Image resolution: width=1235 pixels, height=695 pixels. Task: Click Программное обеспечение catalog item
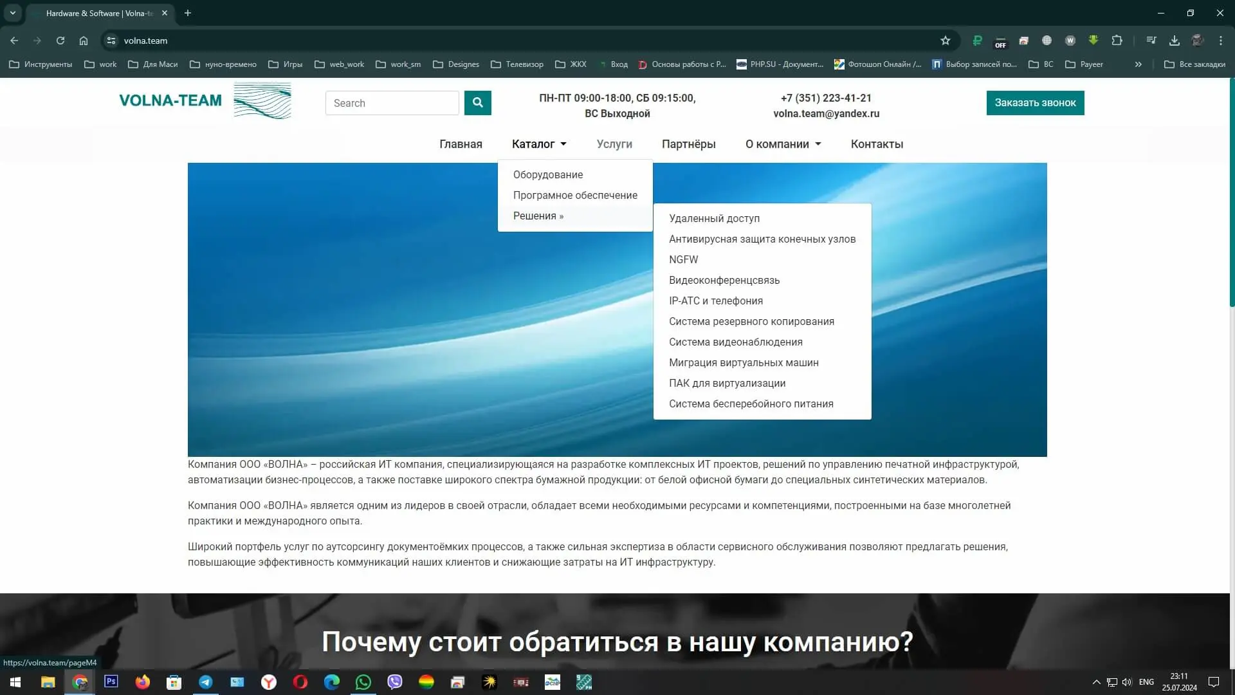coord(575,195)
